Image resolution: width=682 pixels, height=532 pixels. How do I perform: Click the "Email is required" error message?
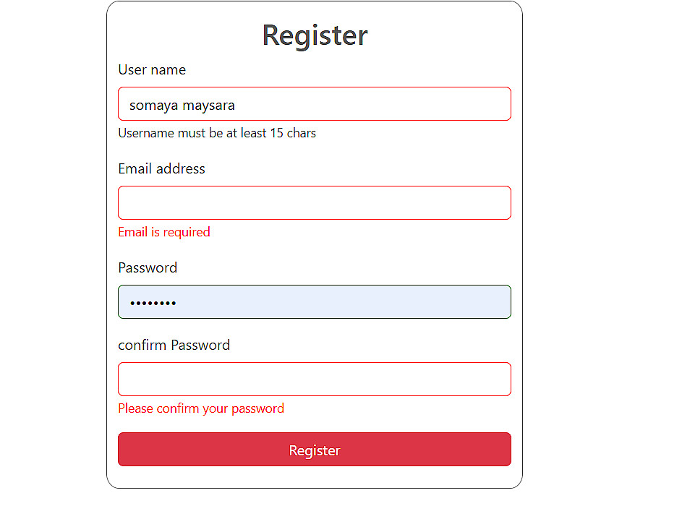tap(164, 232)
